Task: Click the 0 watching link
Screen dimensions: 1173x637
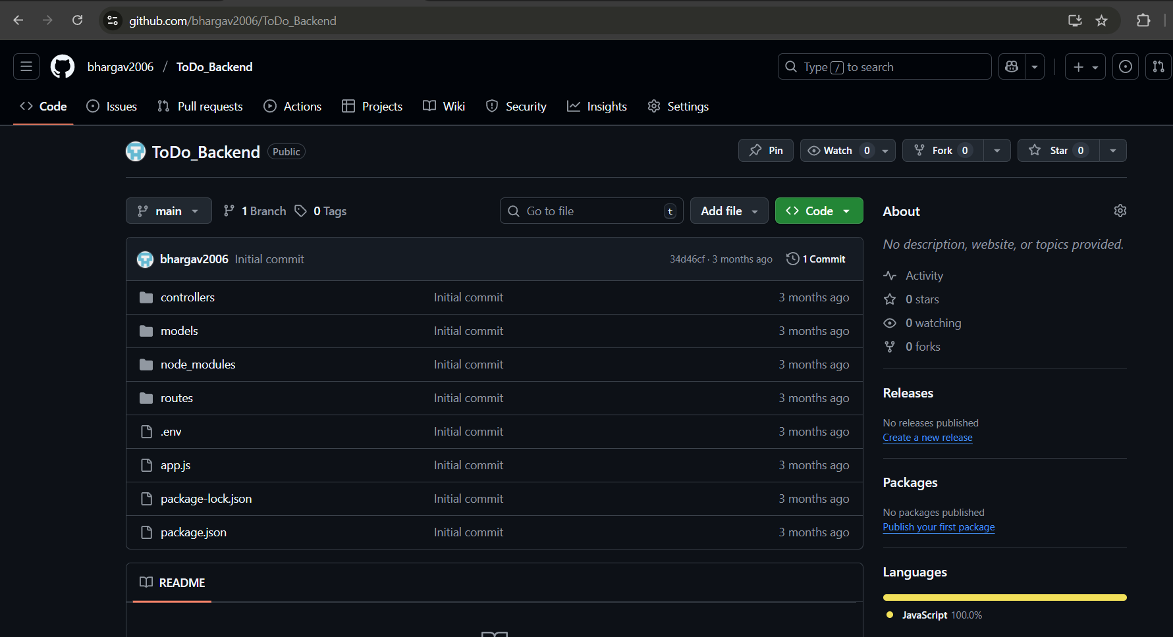Action: tap(933, 323)
